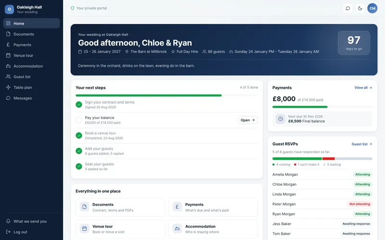
Task: Open Table plan in the sidebar
Action: [x=31, y=87]
